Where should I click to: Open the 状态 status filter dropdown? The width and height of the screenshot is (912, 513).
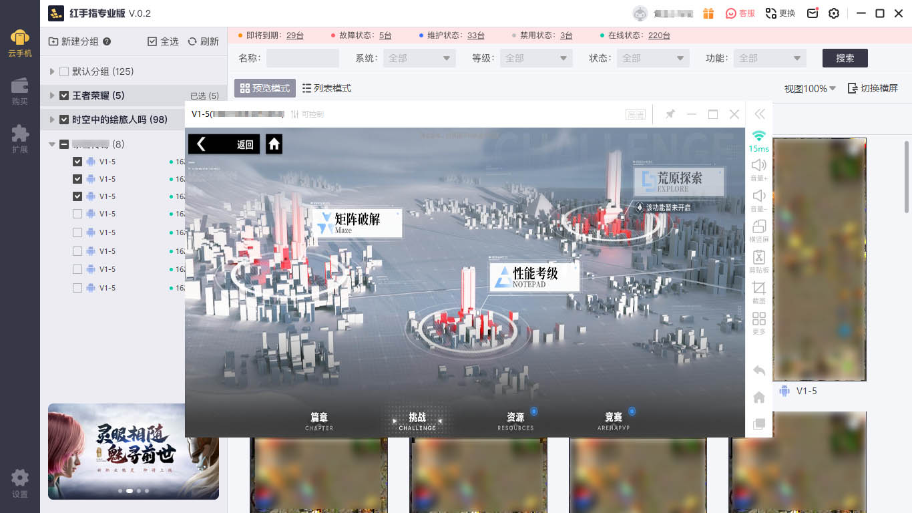653,58
